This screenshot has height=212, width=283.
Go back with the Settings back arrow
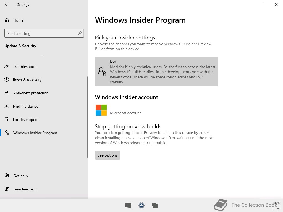7,4
